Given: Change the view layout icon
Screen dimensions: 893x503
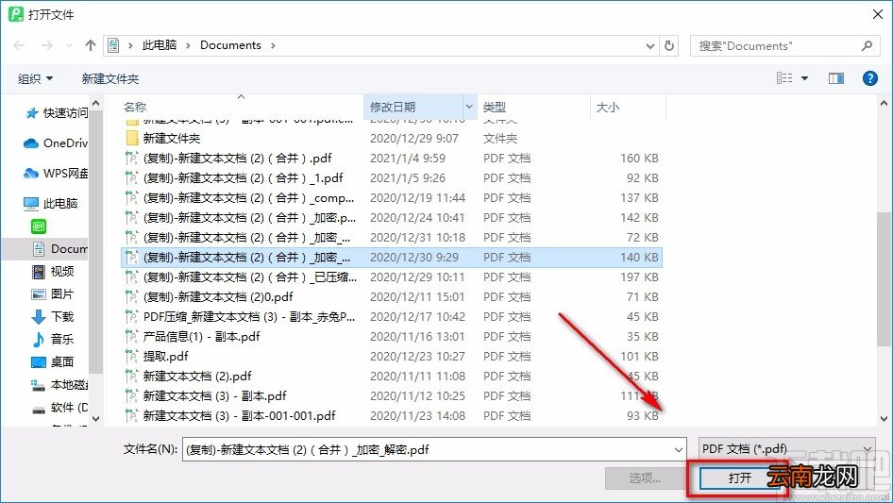Looking at the screenshot, I should pos(784,78).
